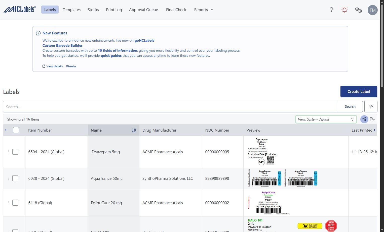Click NDC number 00000000002
The width and height of the screenshot is (384, 232).
(217, 203)
